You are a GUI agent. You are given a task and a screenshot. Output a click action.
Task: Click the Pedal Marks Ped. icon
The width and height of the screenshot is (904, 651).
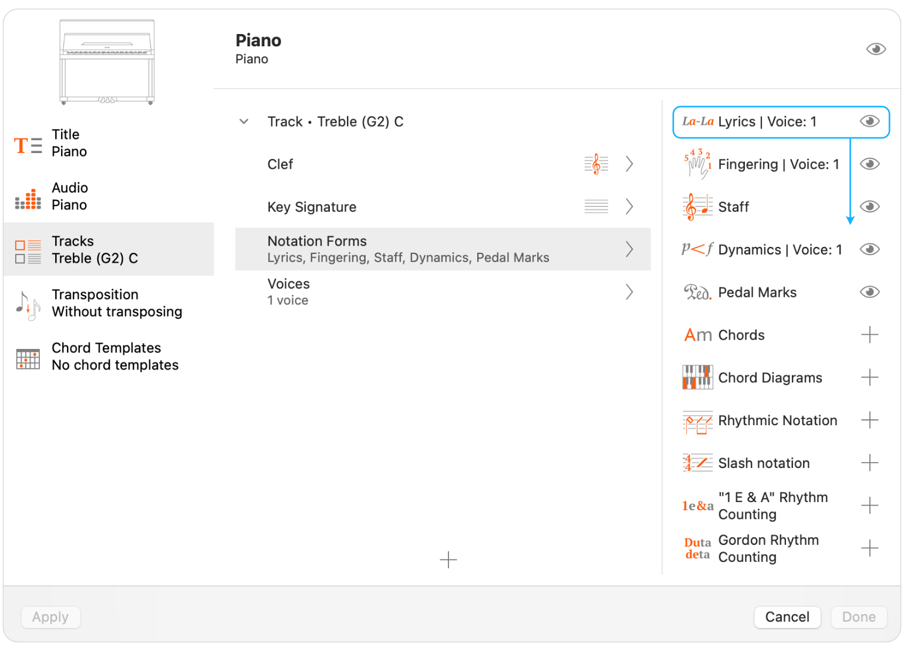tap(697, 292)
